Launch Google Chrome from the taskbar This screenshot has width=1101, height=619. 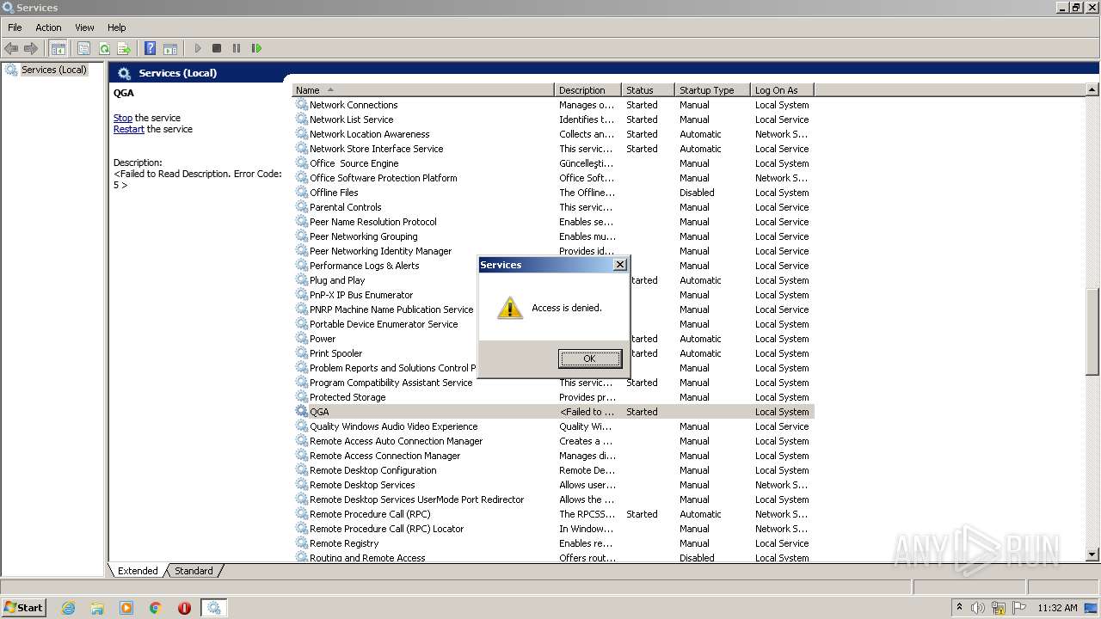click(156, 608)
